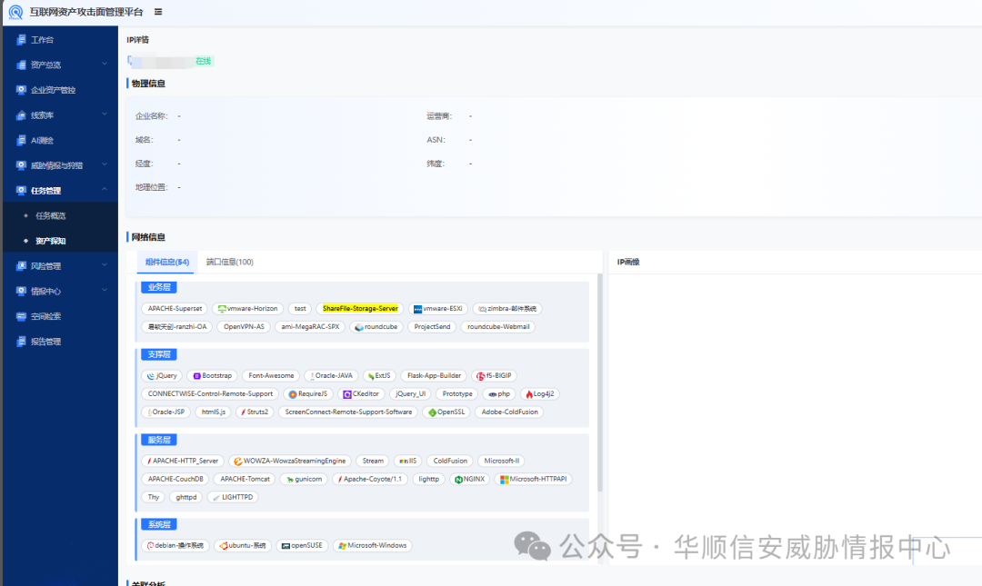Click the WOWZA-WowzaStreamingEngine tag icon
Screen dimensions: 982x586
[238, 461]
